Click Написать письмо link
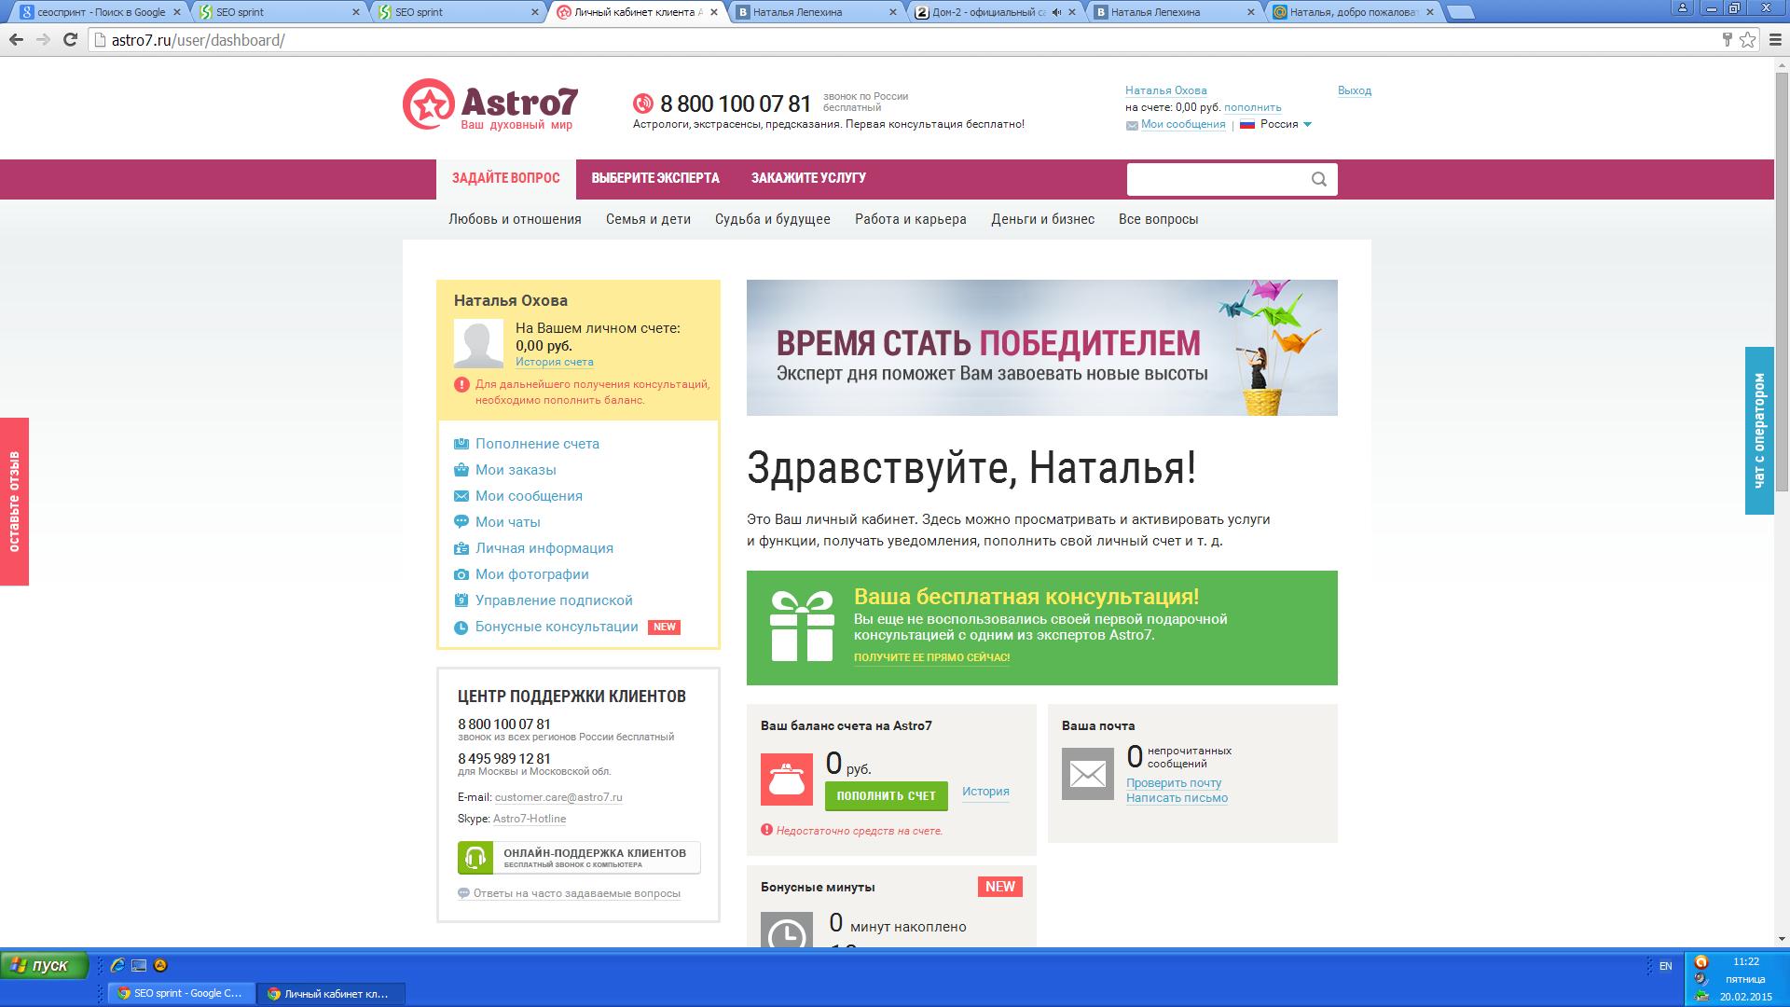The width and height of the screenshot is (1790, 1007). 1177,798
